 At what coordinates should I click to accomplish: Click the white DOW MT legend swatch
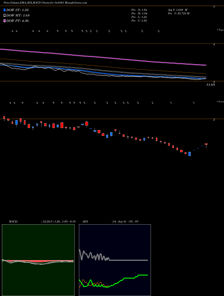[4, 16]
